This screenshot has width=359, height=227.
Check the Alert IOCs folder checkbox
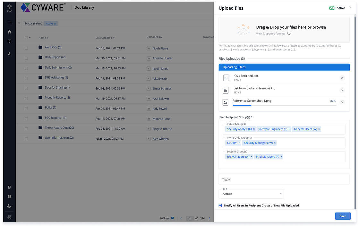pos(26,48)
